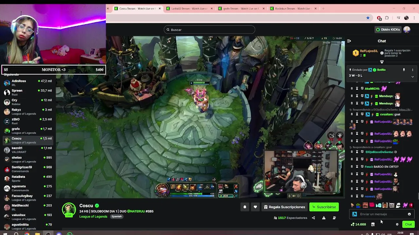This screenshot has height=235, width=419.
Task: Open the channel shop icon
Action: click(373, 224)
